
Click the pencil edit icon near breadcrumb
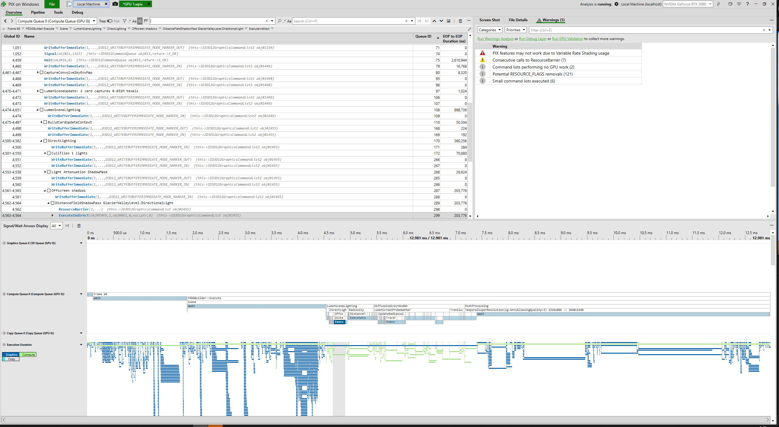(470, 29)
